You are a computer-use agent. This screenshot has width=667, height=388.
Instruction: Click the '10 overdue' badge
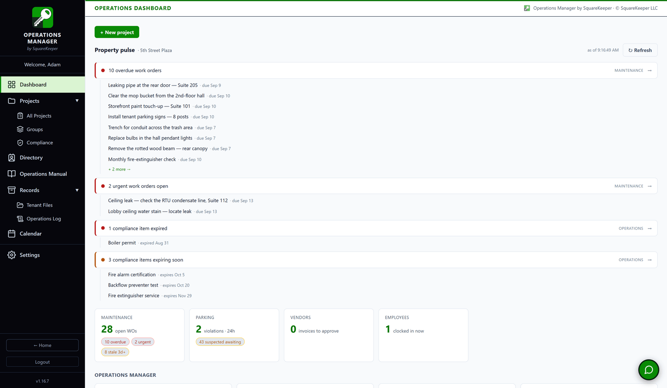click(115, 342)
